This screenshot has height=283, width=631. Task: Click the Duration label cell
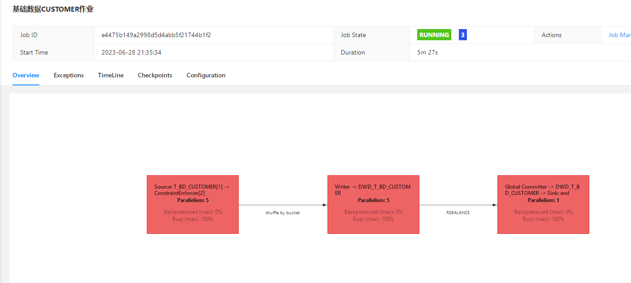(x=372, y=52)
